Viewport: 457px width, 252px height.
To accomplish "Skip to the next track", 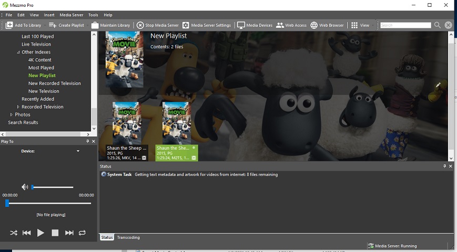I will 69,233.
